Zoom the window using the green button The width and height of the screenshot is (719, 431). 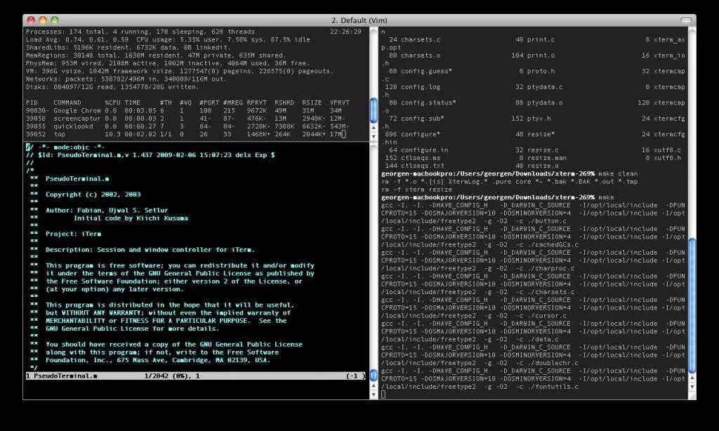[x=55, y=20]
